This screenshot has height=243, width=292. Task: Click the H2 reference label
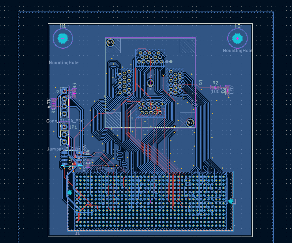tap(237, 26)
